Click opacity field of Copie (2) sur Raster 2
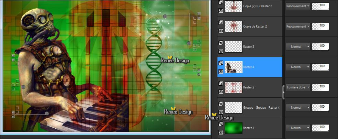 (x=320, y=6)
